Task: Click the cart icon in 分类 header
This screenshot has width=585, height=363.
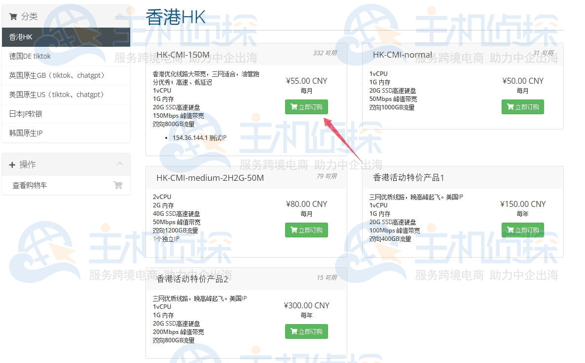Action: pyautogui.click(x=13, y=16)
